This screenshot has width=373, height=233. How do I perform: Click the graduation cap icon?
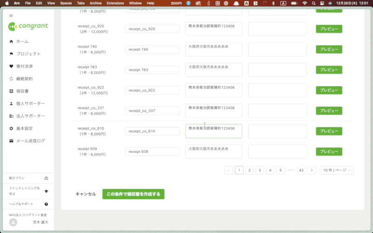point(46,191)
